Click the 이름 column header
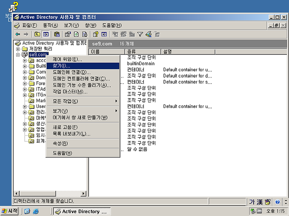The height and width of the screenshot is (216, 289). coord(107,52)
